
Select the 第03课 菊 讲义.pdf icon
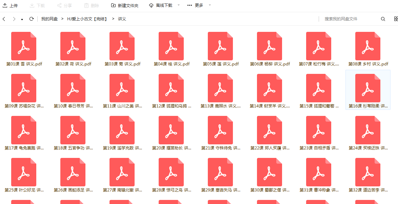tap(122, 46)
